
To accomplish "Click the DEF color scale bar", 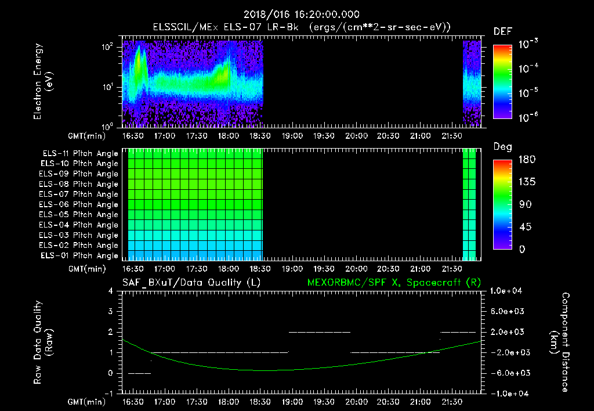I will (x=502, y=82).
